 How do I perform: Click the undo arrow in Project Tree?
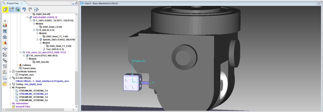pos(24,9)
